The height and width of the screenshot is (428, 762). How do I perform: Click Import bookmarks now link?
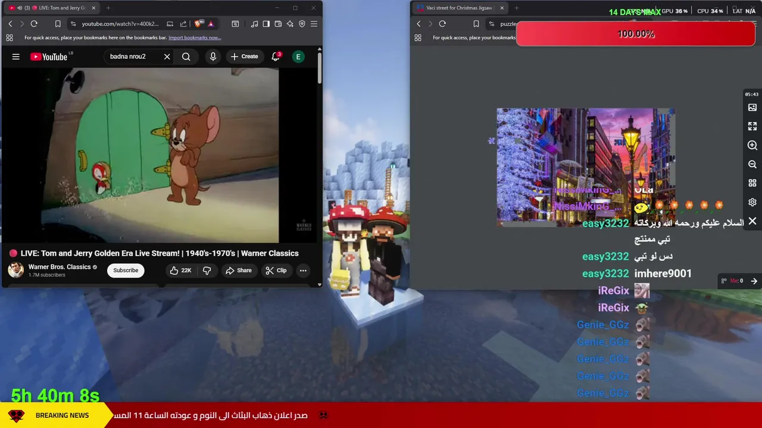tap(195, 37)
